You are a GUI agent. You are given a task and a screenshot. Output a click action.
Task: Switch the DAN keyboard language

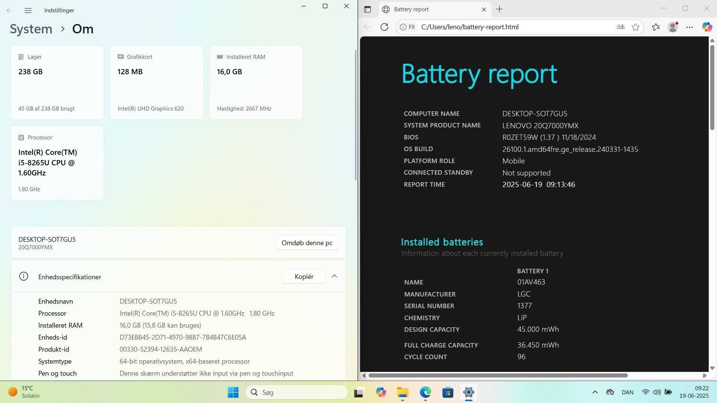pos(627,392)
